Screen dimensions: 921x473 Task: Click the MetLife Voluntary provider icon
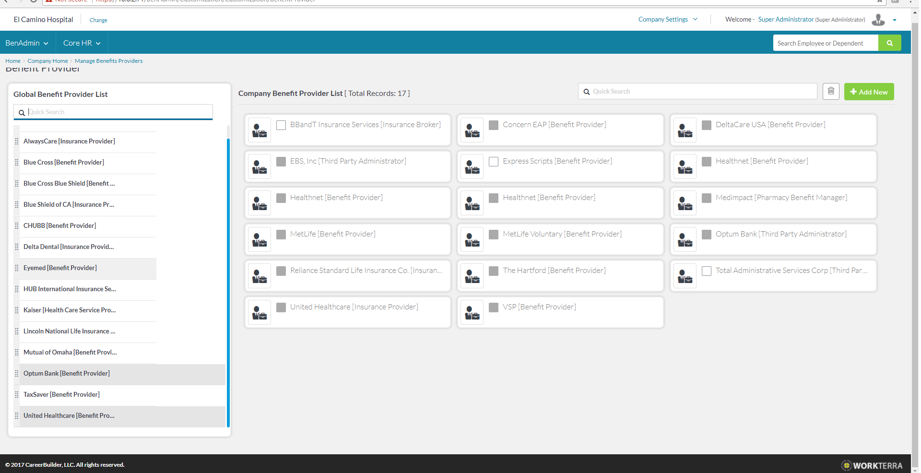472,240
